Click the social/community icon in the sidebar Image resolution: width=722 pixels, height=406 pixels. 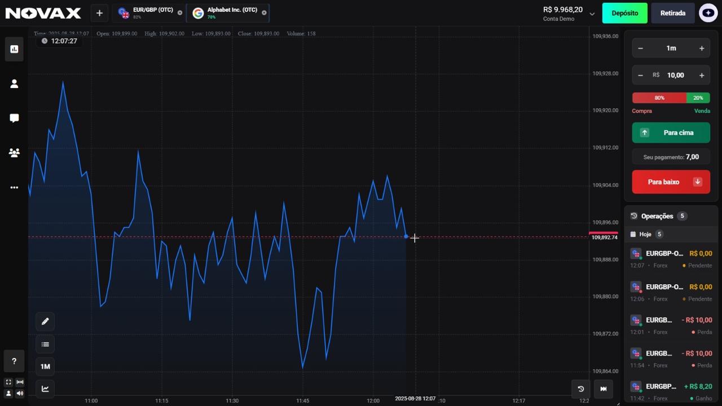(14, 153)
